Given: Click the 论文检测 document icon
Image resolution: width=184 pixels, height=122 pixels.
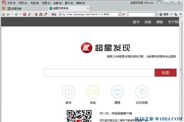Looking at the screenshot, I should 142,92.
